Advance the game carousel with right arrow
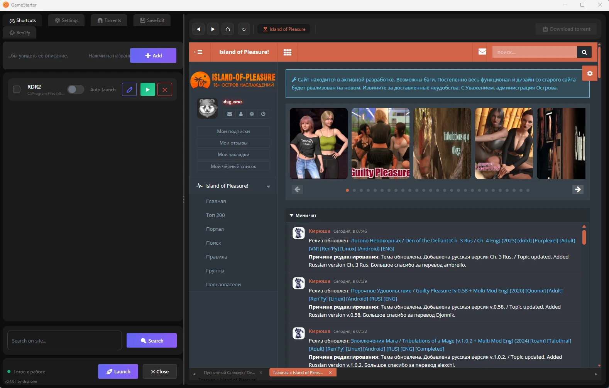This screenshot has height=388, width=609. pyautogui.click(x=578, y=190)
